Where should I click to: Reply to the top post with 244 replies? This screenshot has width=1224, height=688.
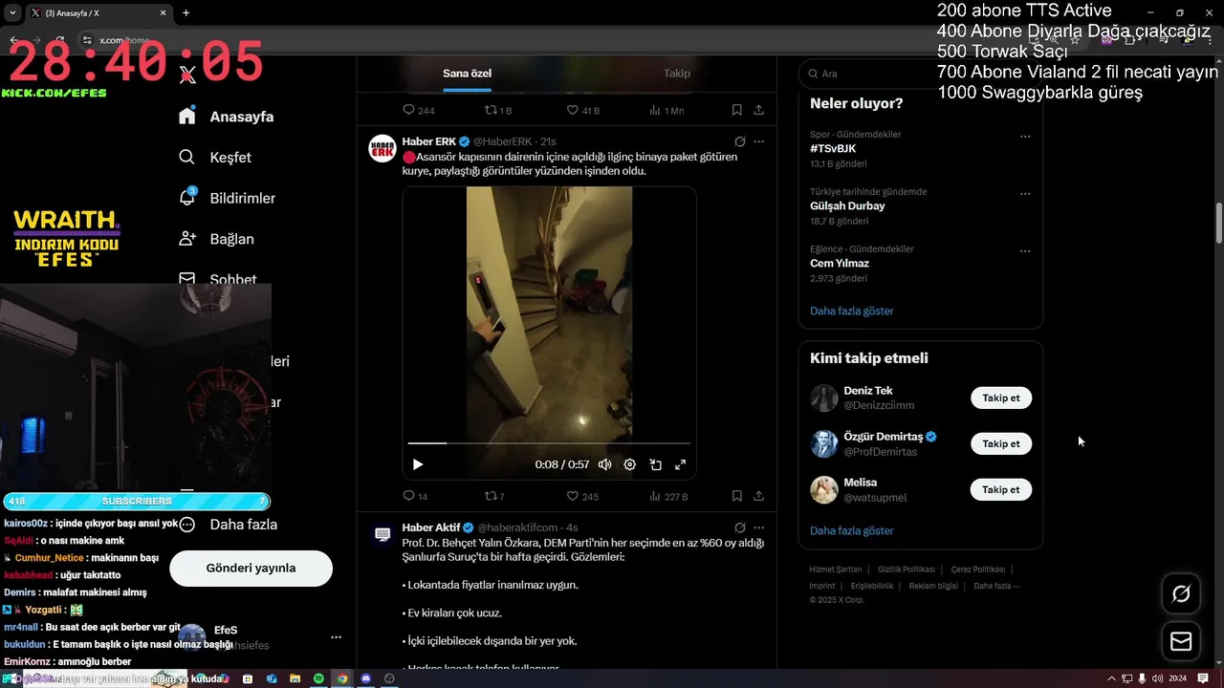coord(409,110)
